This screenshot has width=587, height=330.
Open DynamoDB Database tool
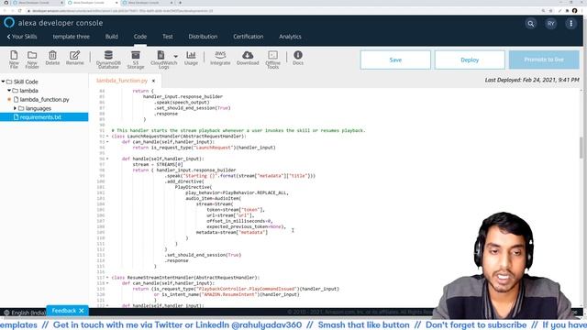click(108, 59)
